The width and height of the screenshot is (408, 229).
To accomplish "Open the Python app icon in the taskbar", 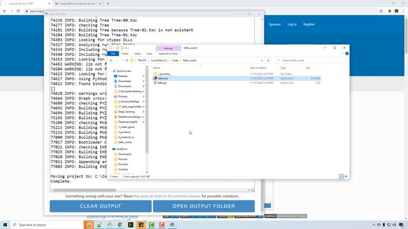I will 172,225.
